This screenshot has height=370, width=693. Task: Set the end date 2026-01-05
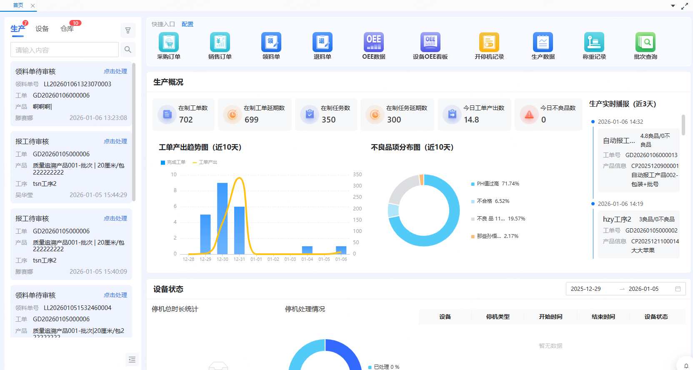(x=644, y=289)
